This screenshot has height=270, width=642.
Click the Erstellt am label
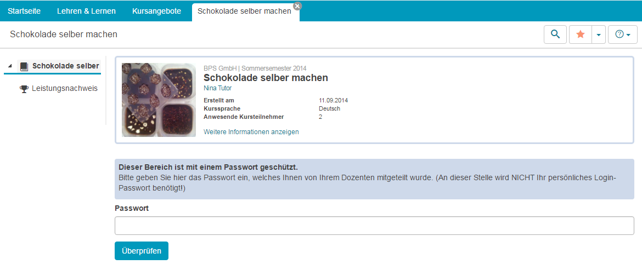(x=218, y=100)
